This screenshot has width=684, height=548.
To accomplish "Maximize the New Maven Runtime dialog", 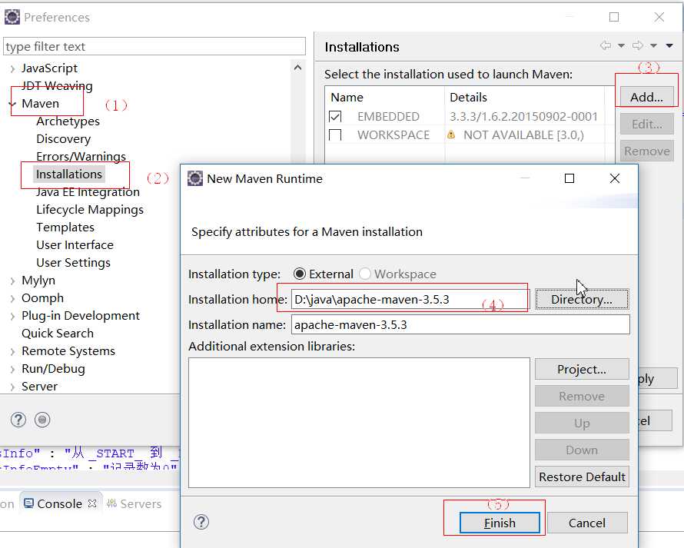I will 569,178.
